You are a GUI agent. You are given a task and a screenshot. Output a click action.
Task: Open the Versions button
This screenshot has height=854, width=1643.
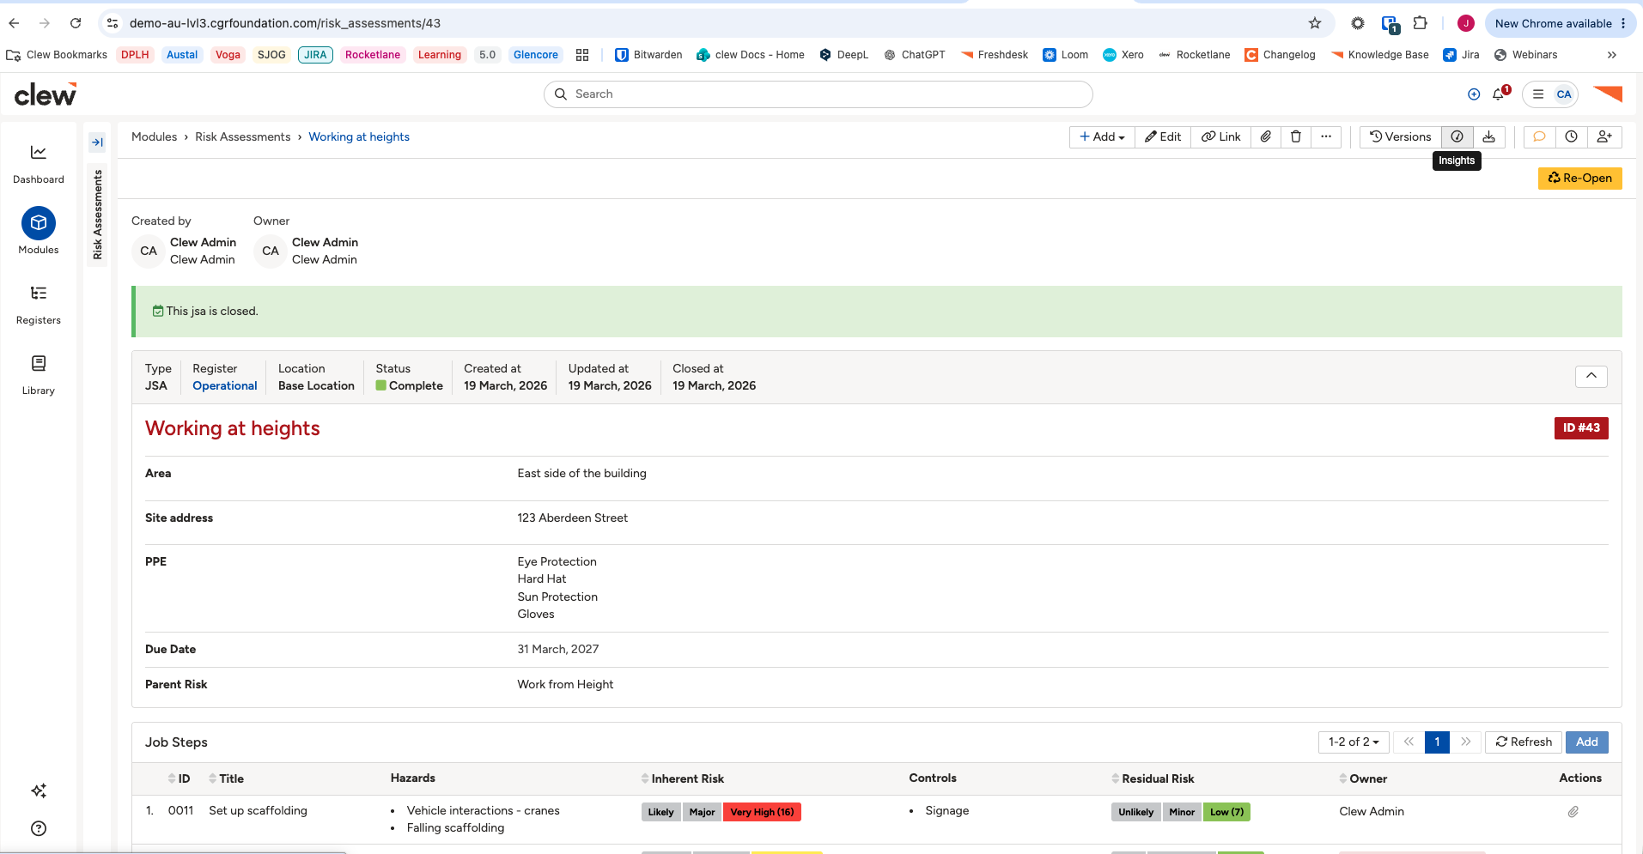point(1400,136)
